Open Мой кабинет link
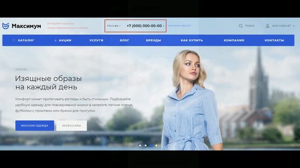 281,26
